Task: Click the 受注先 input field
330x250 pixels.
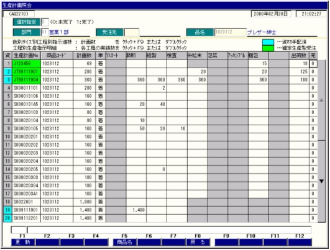Action: click(x=132, y=32)
